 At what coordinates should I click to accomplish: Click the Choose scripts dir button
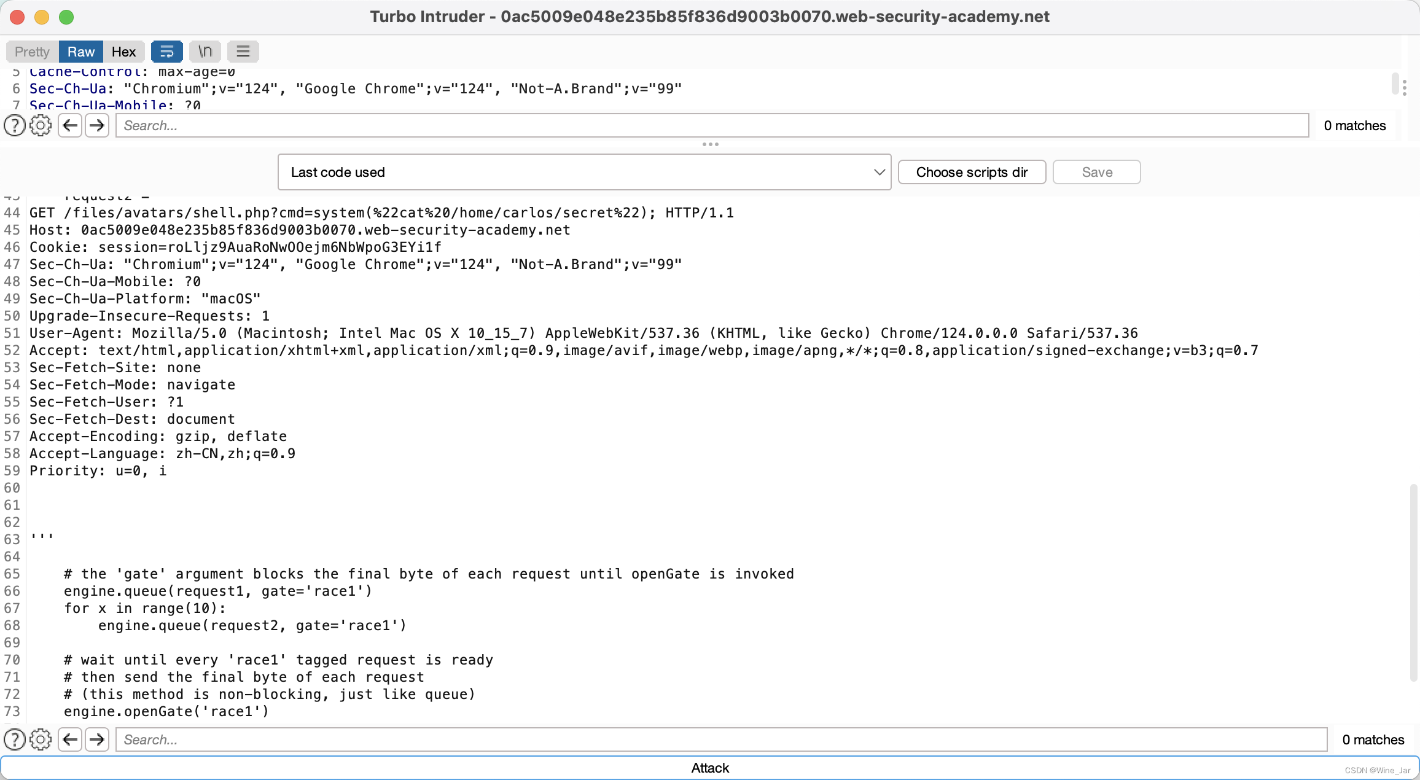(x=972, y=173)
